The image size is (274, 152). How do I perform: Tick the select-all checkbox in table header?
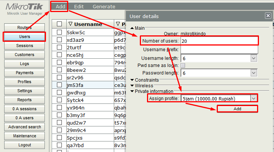(x=59, y=24)
